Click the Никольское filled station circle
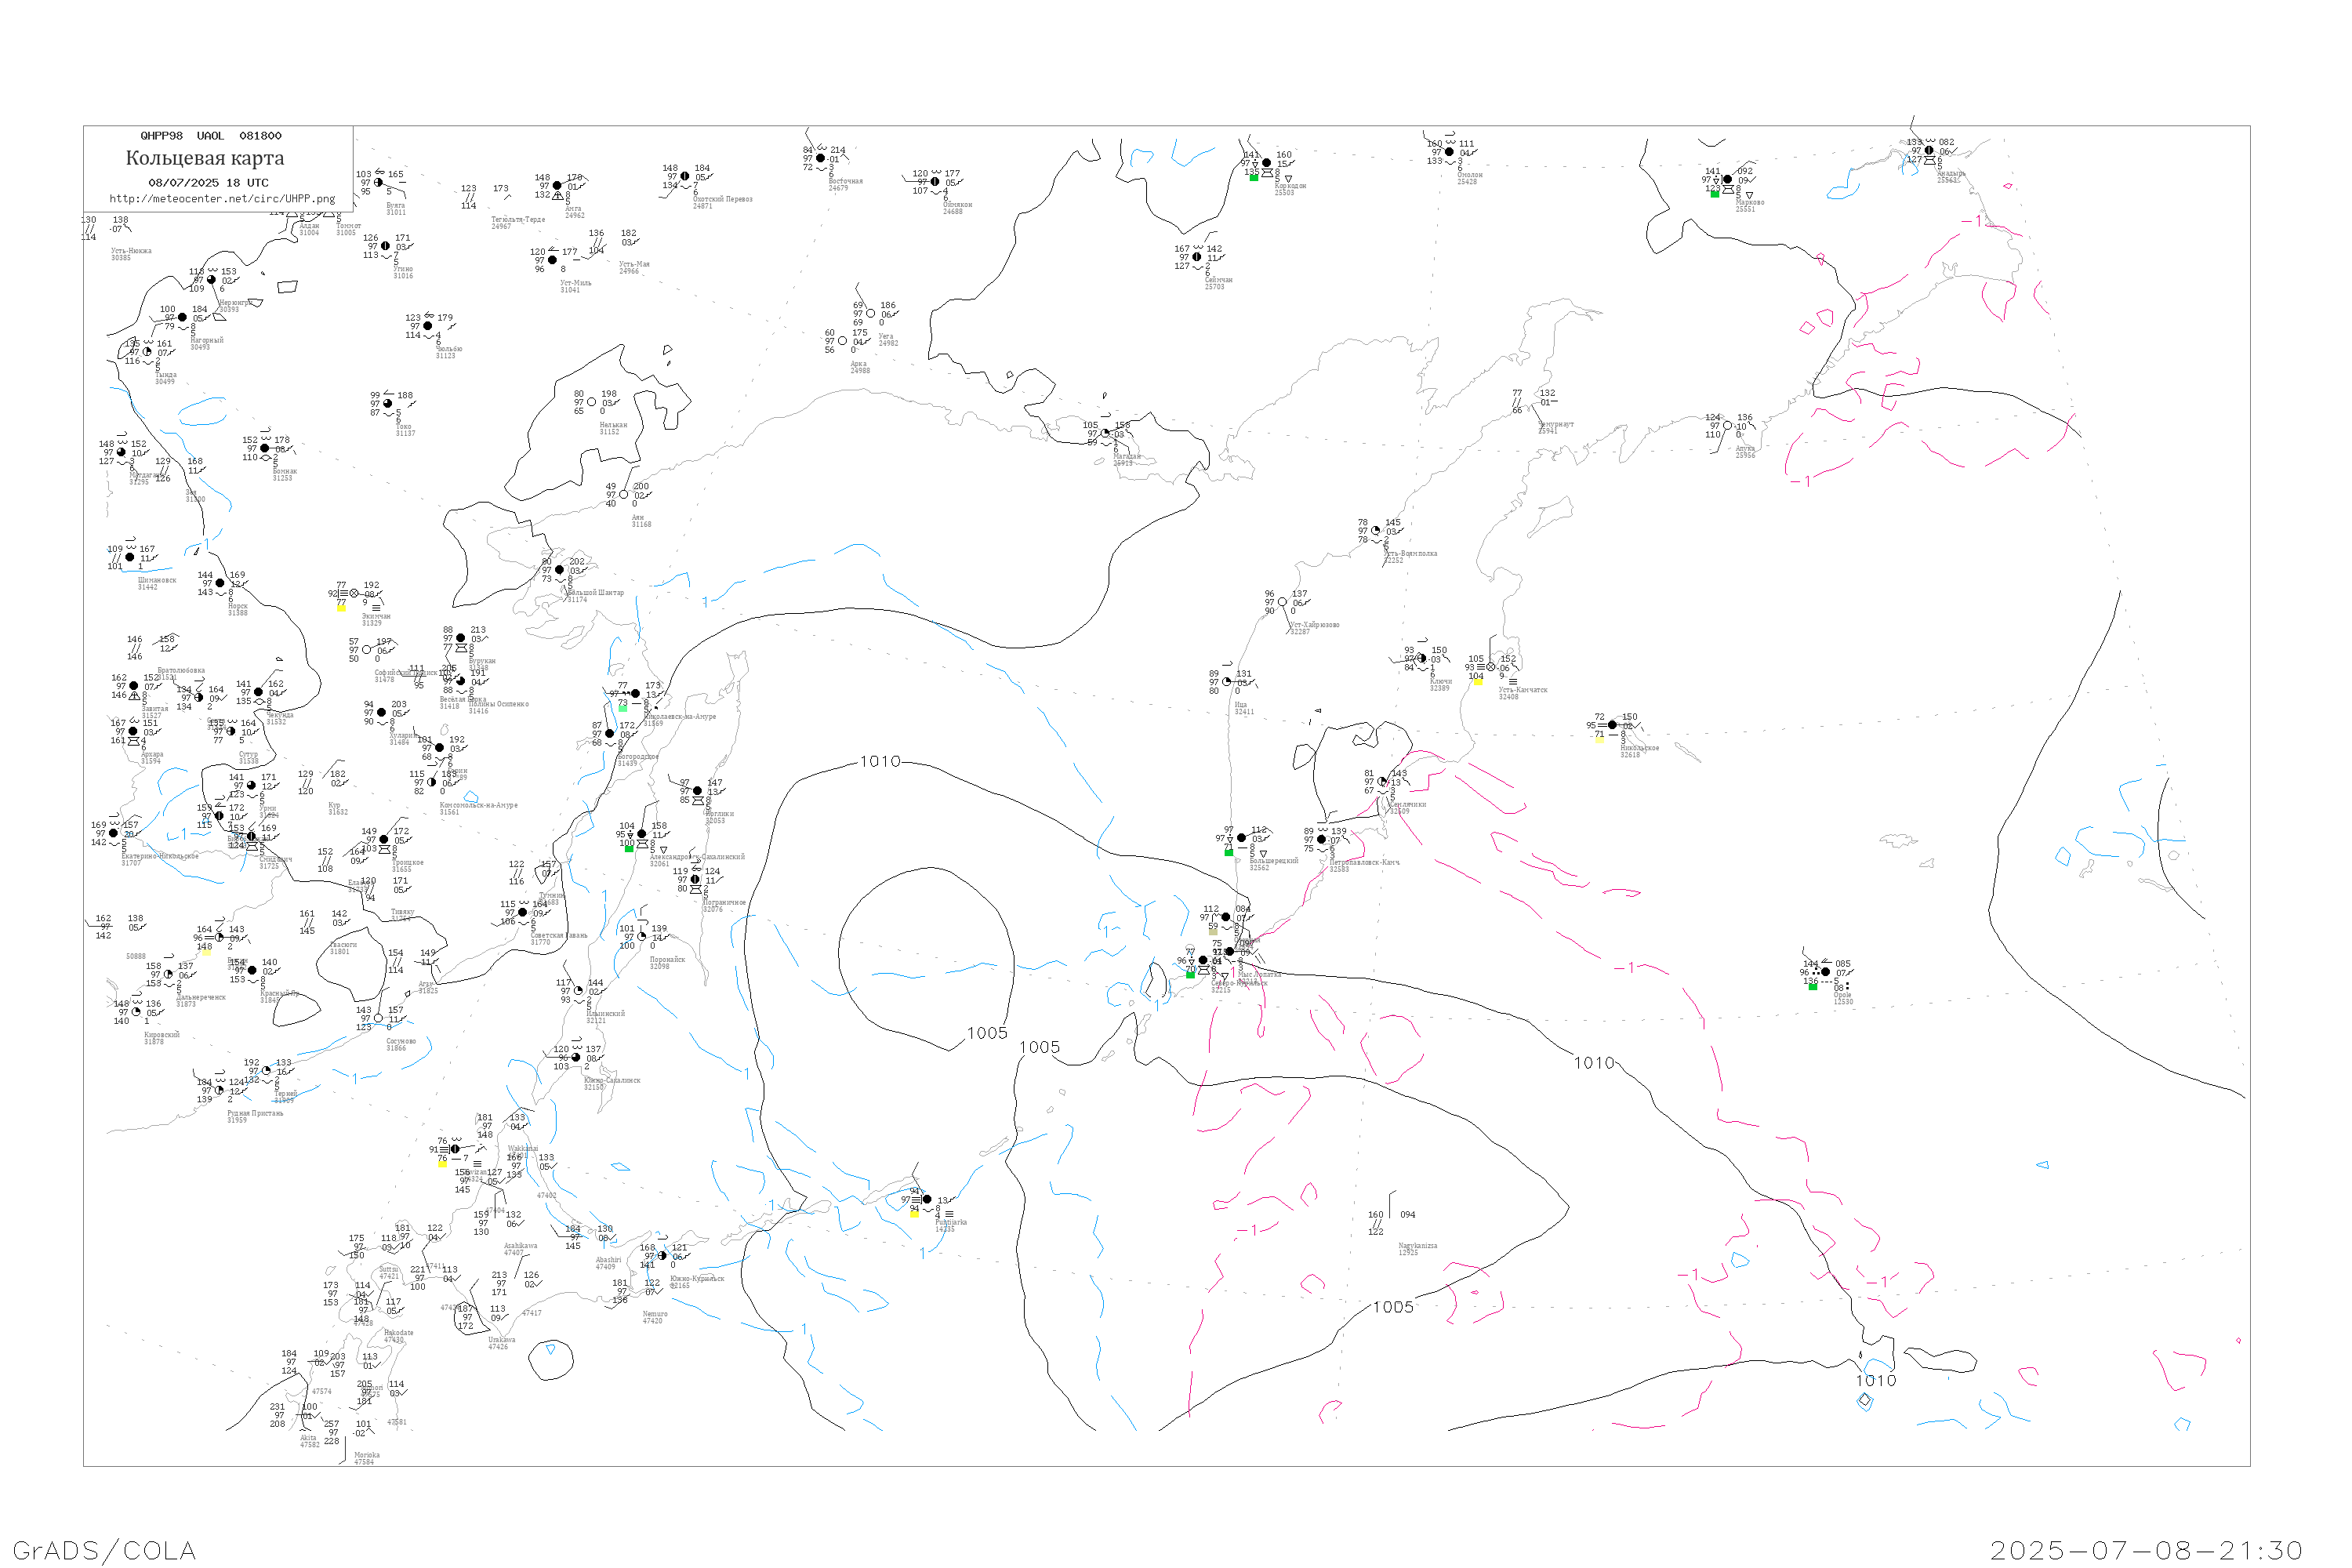 (1612, 725)
